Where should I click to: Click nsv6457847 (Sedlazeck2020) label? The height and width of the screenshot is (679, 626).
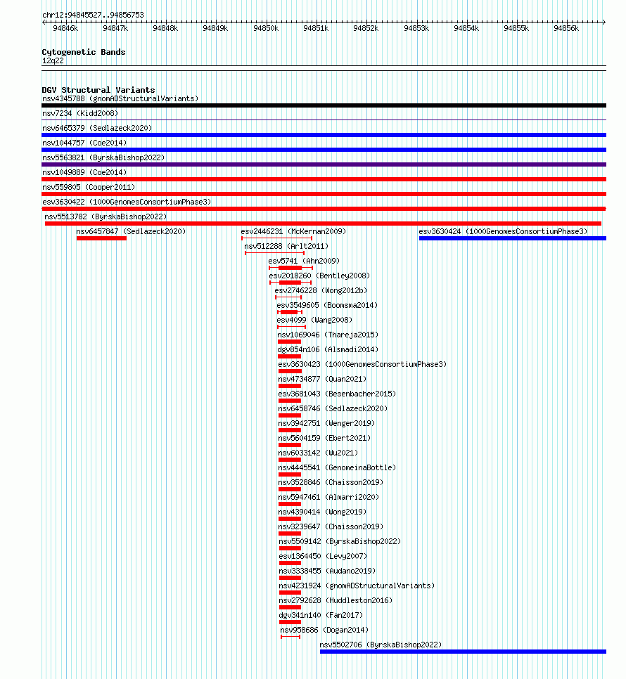point(131,231)
